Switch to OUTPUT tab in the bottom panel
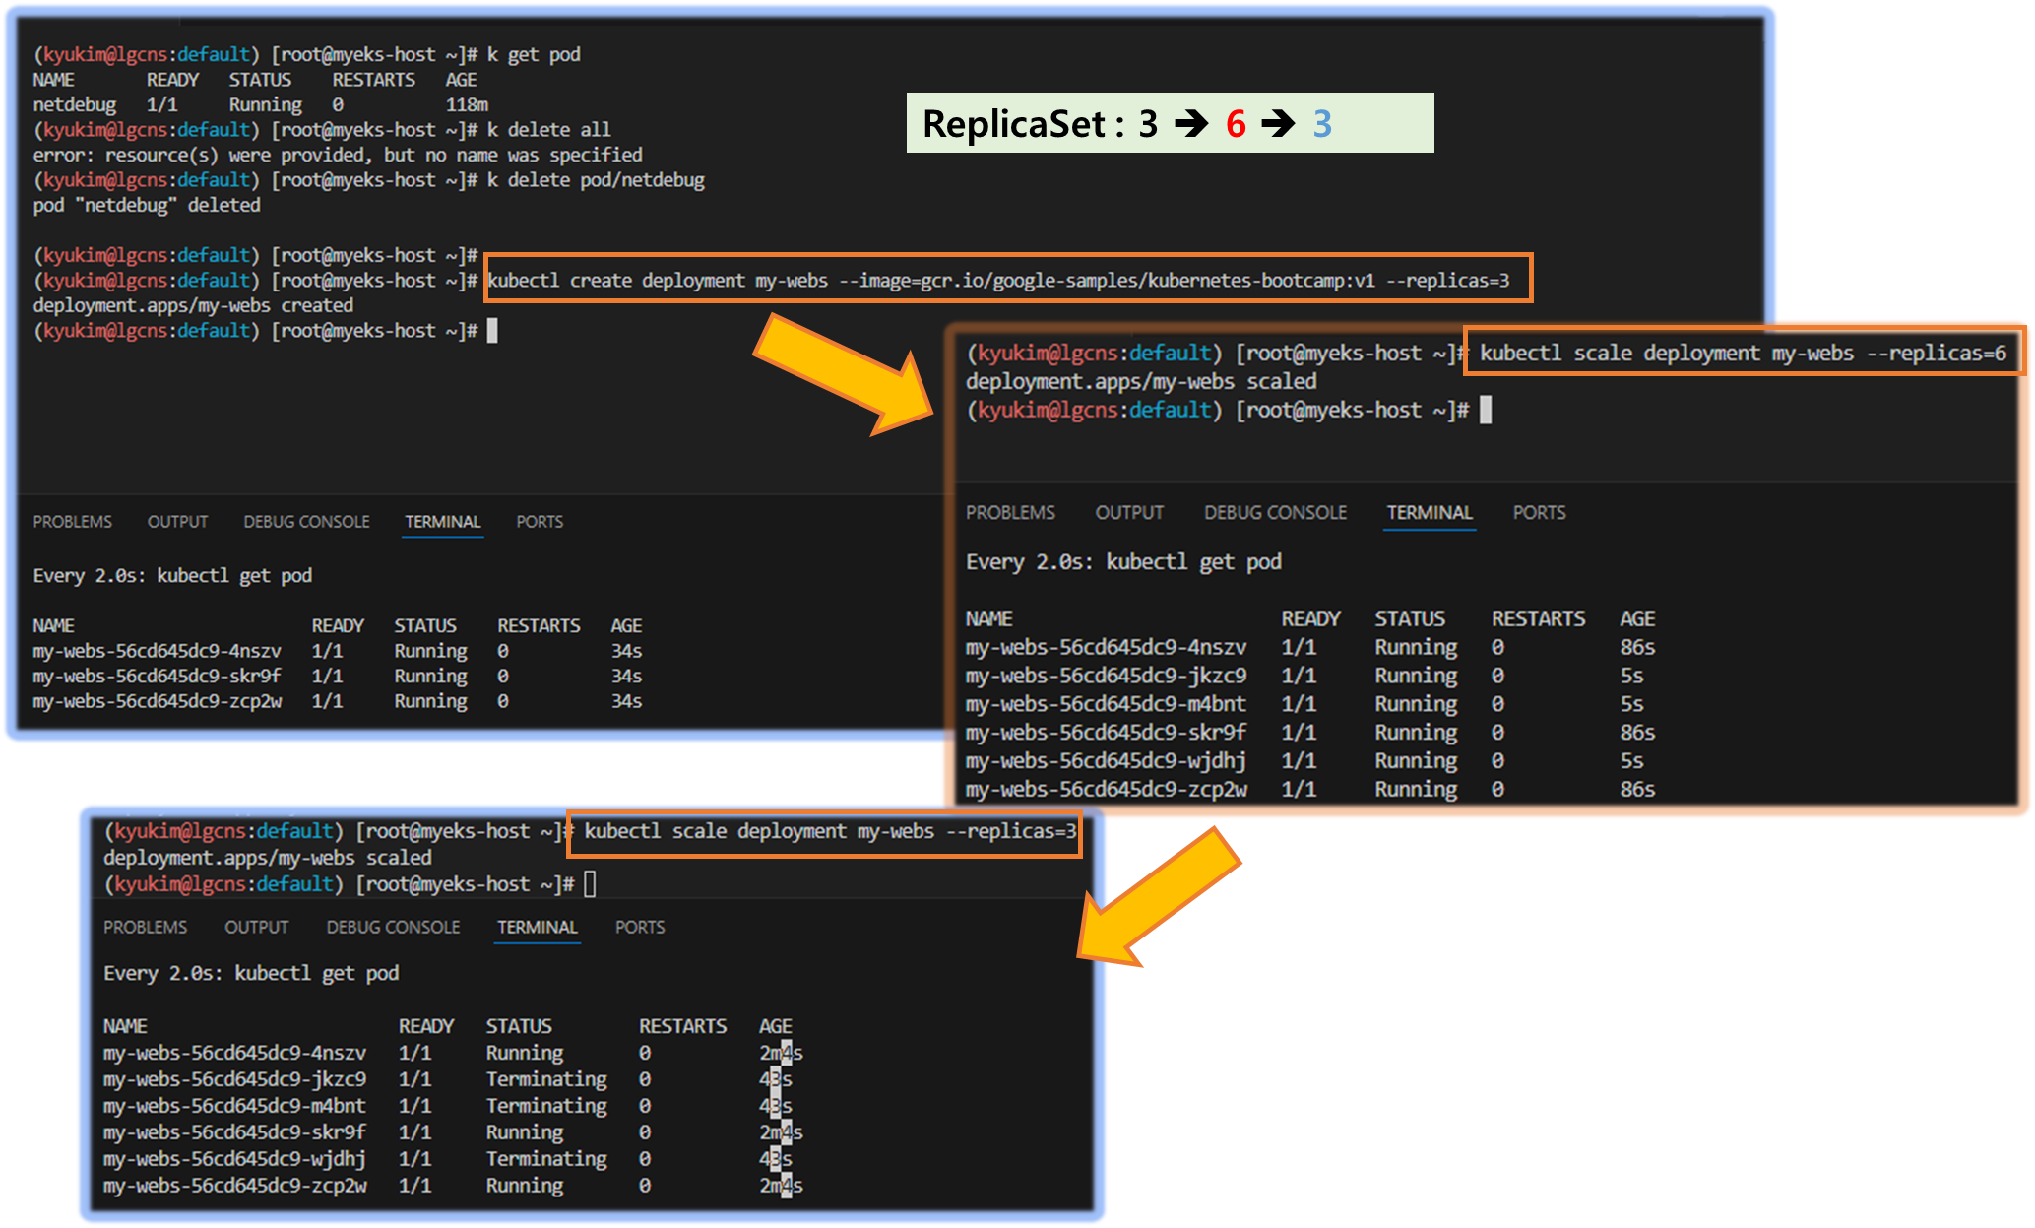The height and width of the screenshot is (1228, 2035). click(256, 928)
